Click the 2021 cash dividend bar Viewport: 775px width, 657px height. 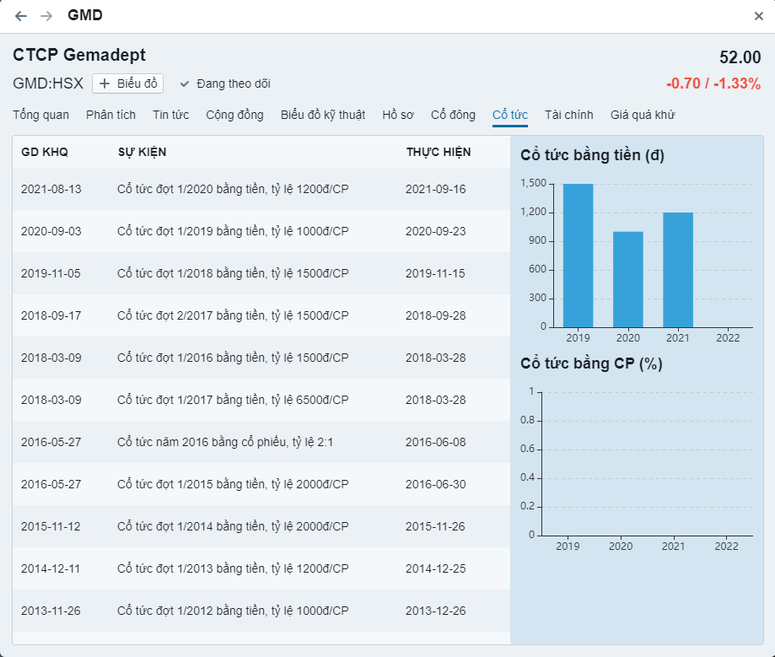(678, 270)
